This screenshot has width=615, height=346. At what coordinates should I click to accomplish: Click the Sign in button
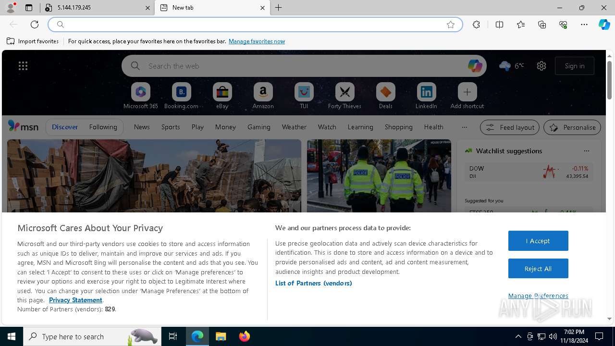575,66
